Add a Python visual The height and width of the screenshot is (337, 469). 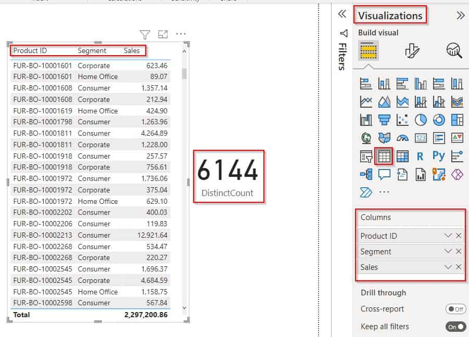coord(439,155)
